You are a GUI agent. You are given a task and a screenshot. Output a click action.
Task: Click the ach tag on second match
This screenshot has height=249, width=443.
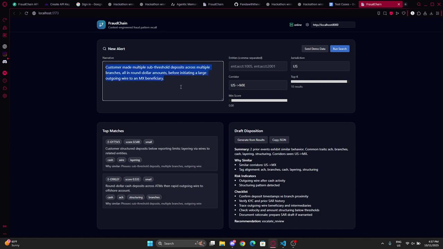pyautogui.click(x=121, y=197)
